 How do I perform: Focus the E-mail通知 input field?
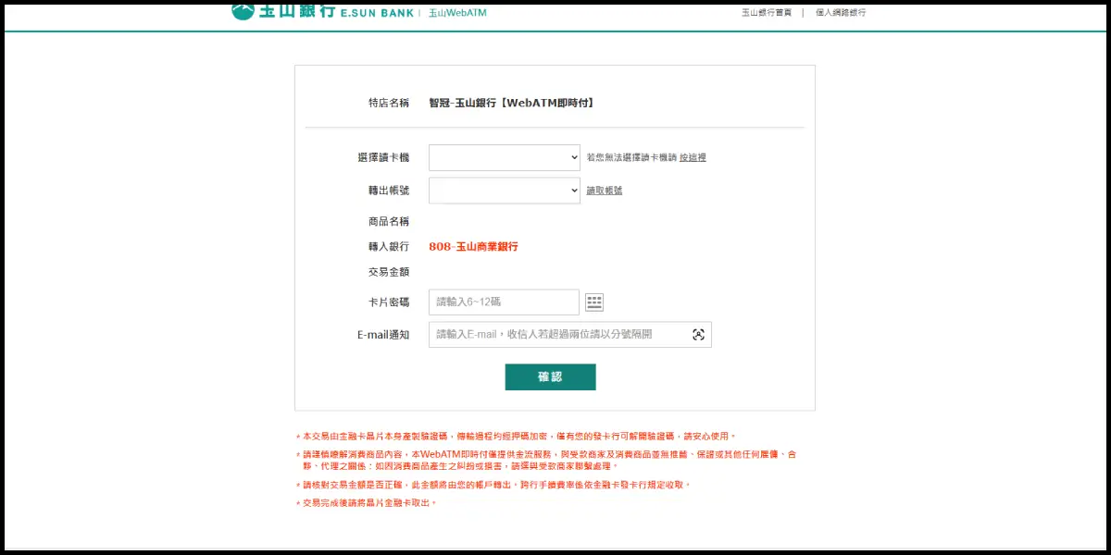pos(570,335)
